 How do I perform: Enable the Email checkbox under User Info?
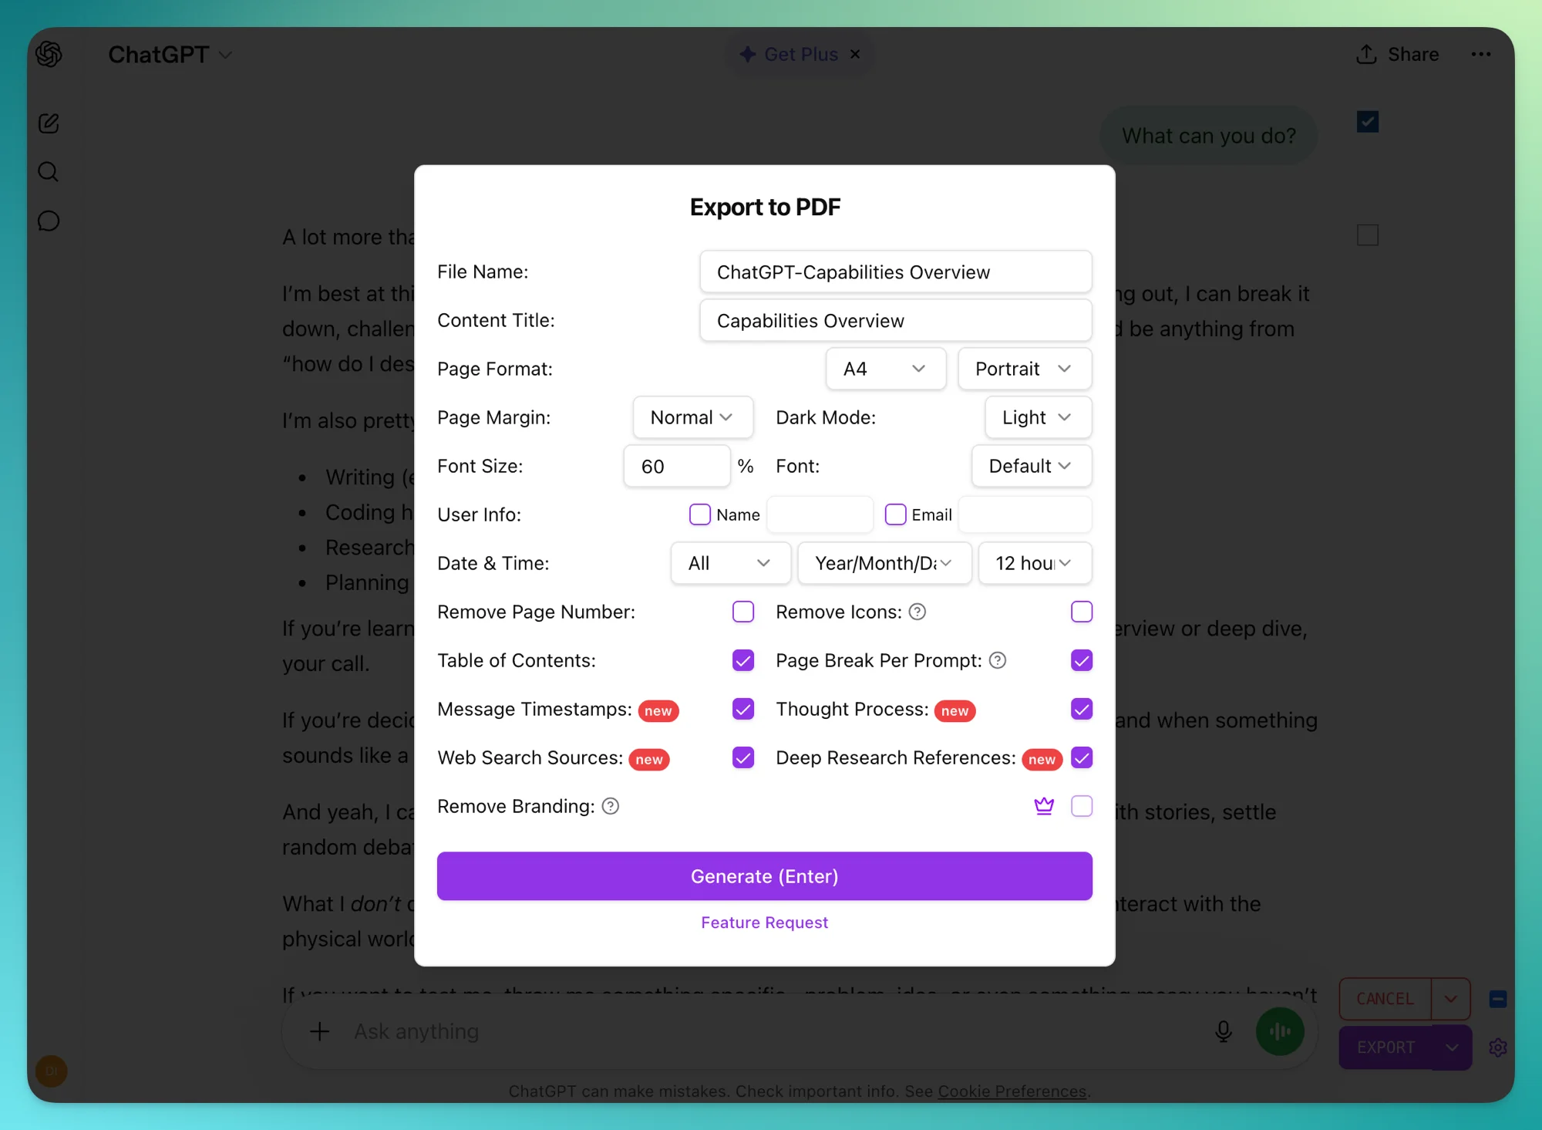[895, 514]
